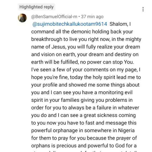Click the line starting 'name of Jesus'
Viewport: 152px width, 152px height.
pos(85,47)
